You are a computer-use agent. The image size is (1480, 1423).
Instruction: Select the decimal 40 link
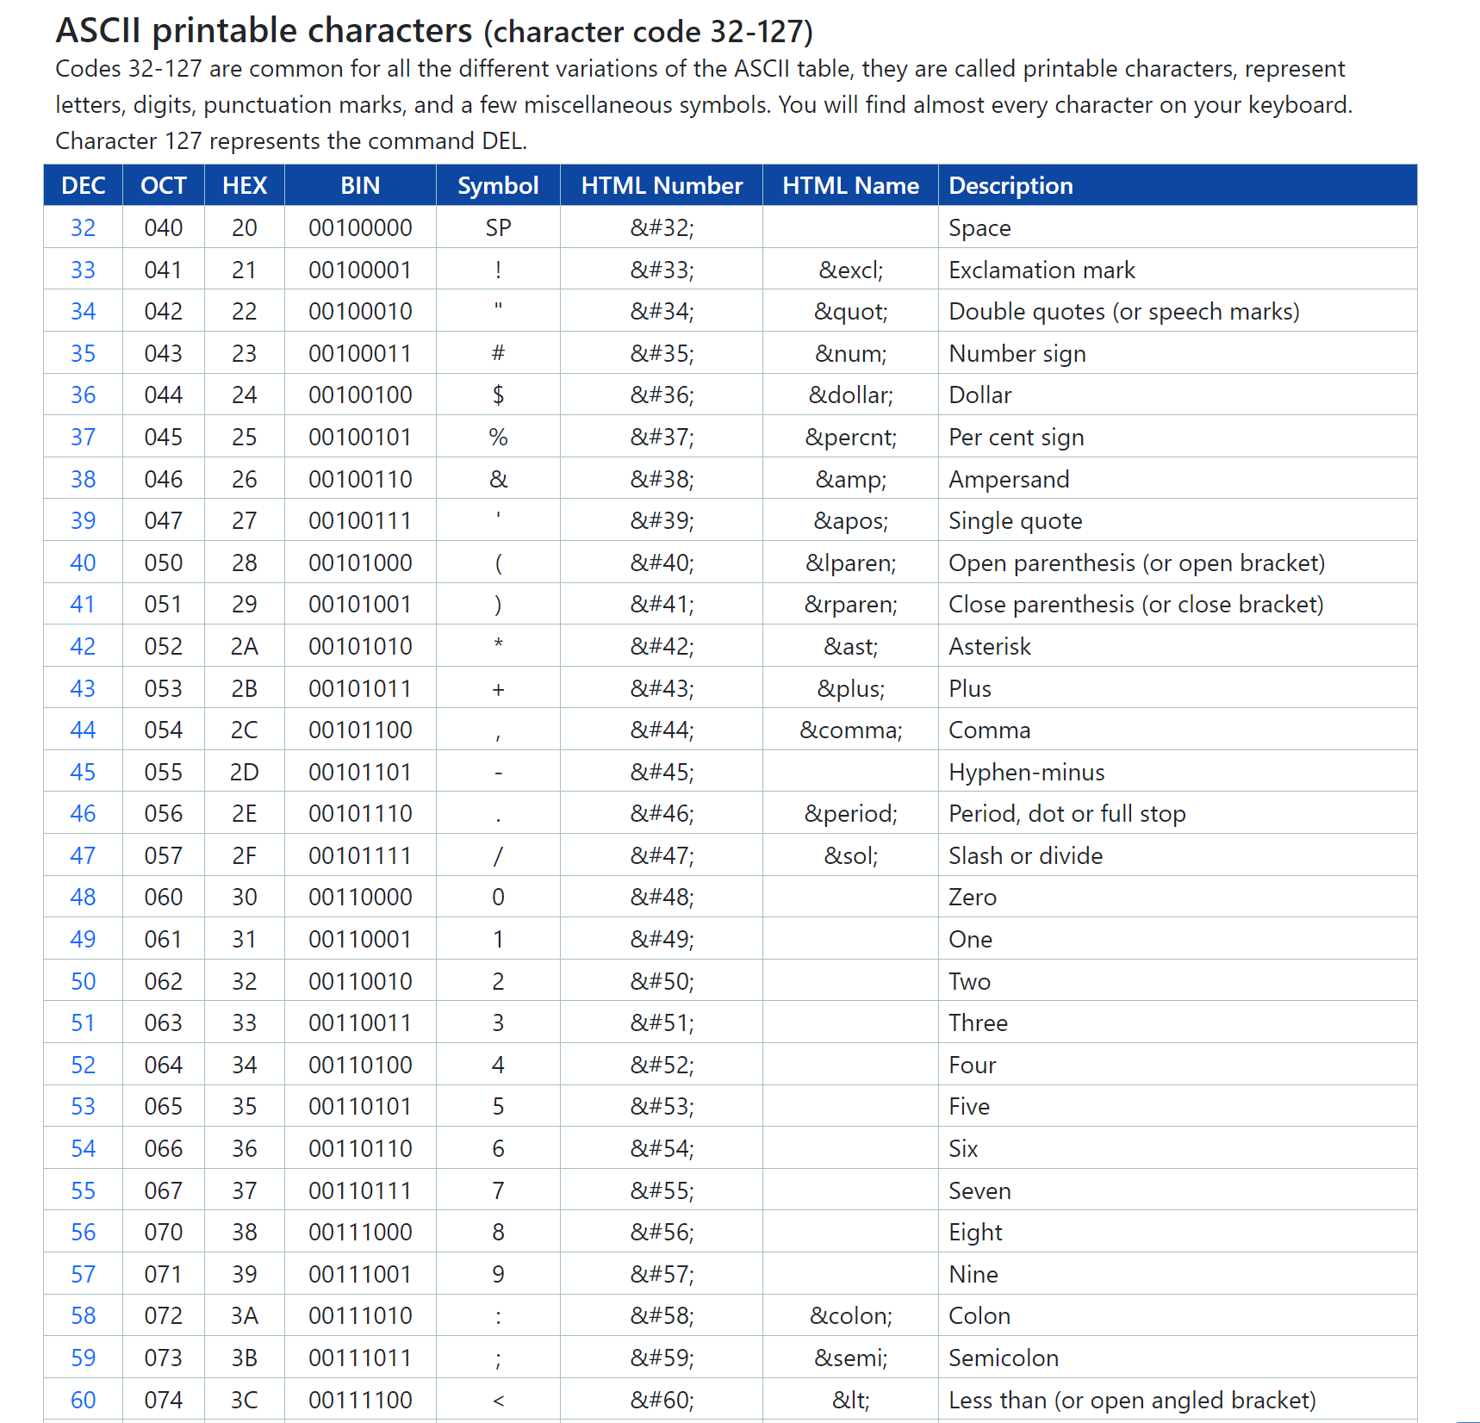pyautogui.click(x=83, y=563)
